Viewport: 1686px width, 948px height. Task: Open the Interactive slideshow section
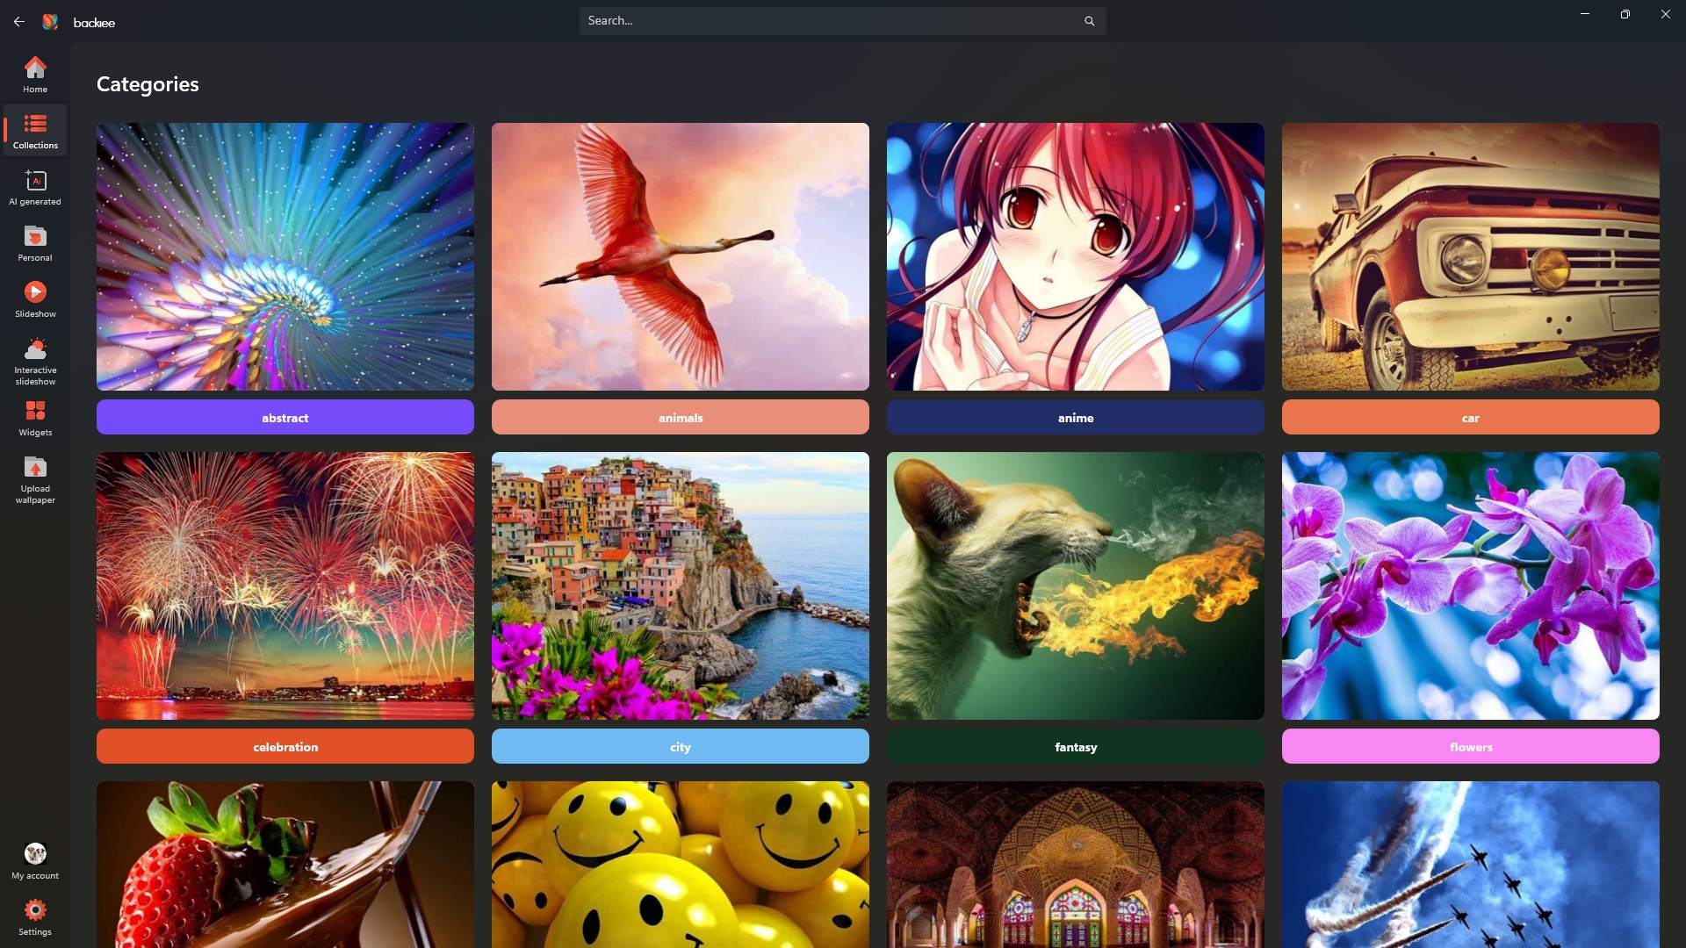coord(35,358)
